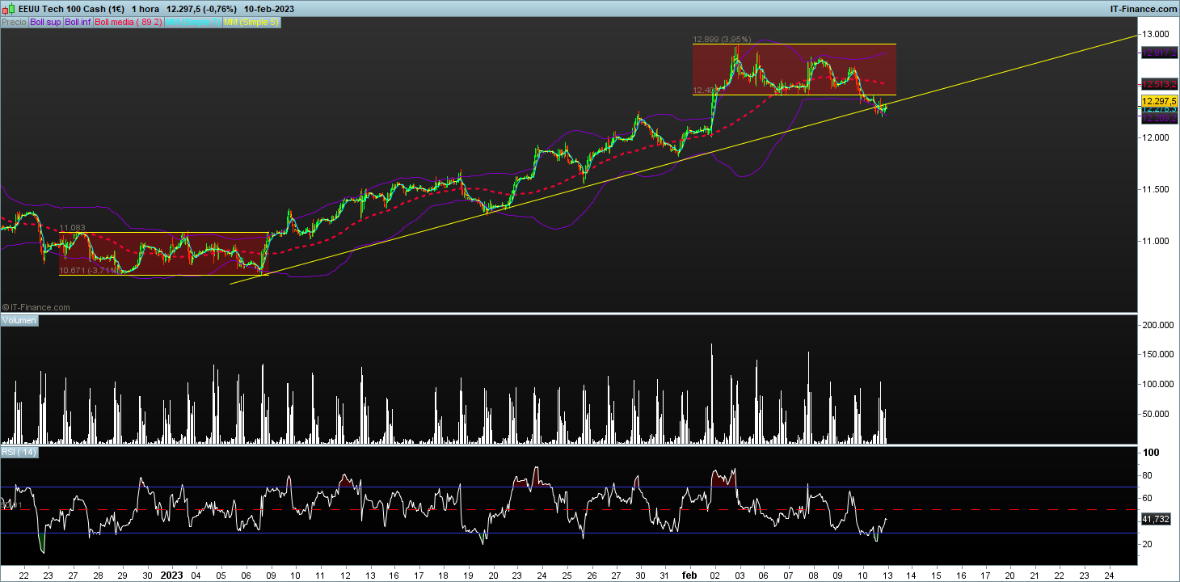Click the 11.500 price axis label

click(1157, 189)
